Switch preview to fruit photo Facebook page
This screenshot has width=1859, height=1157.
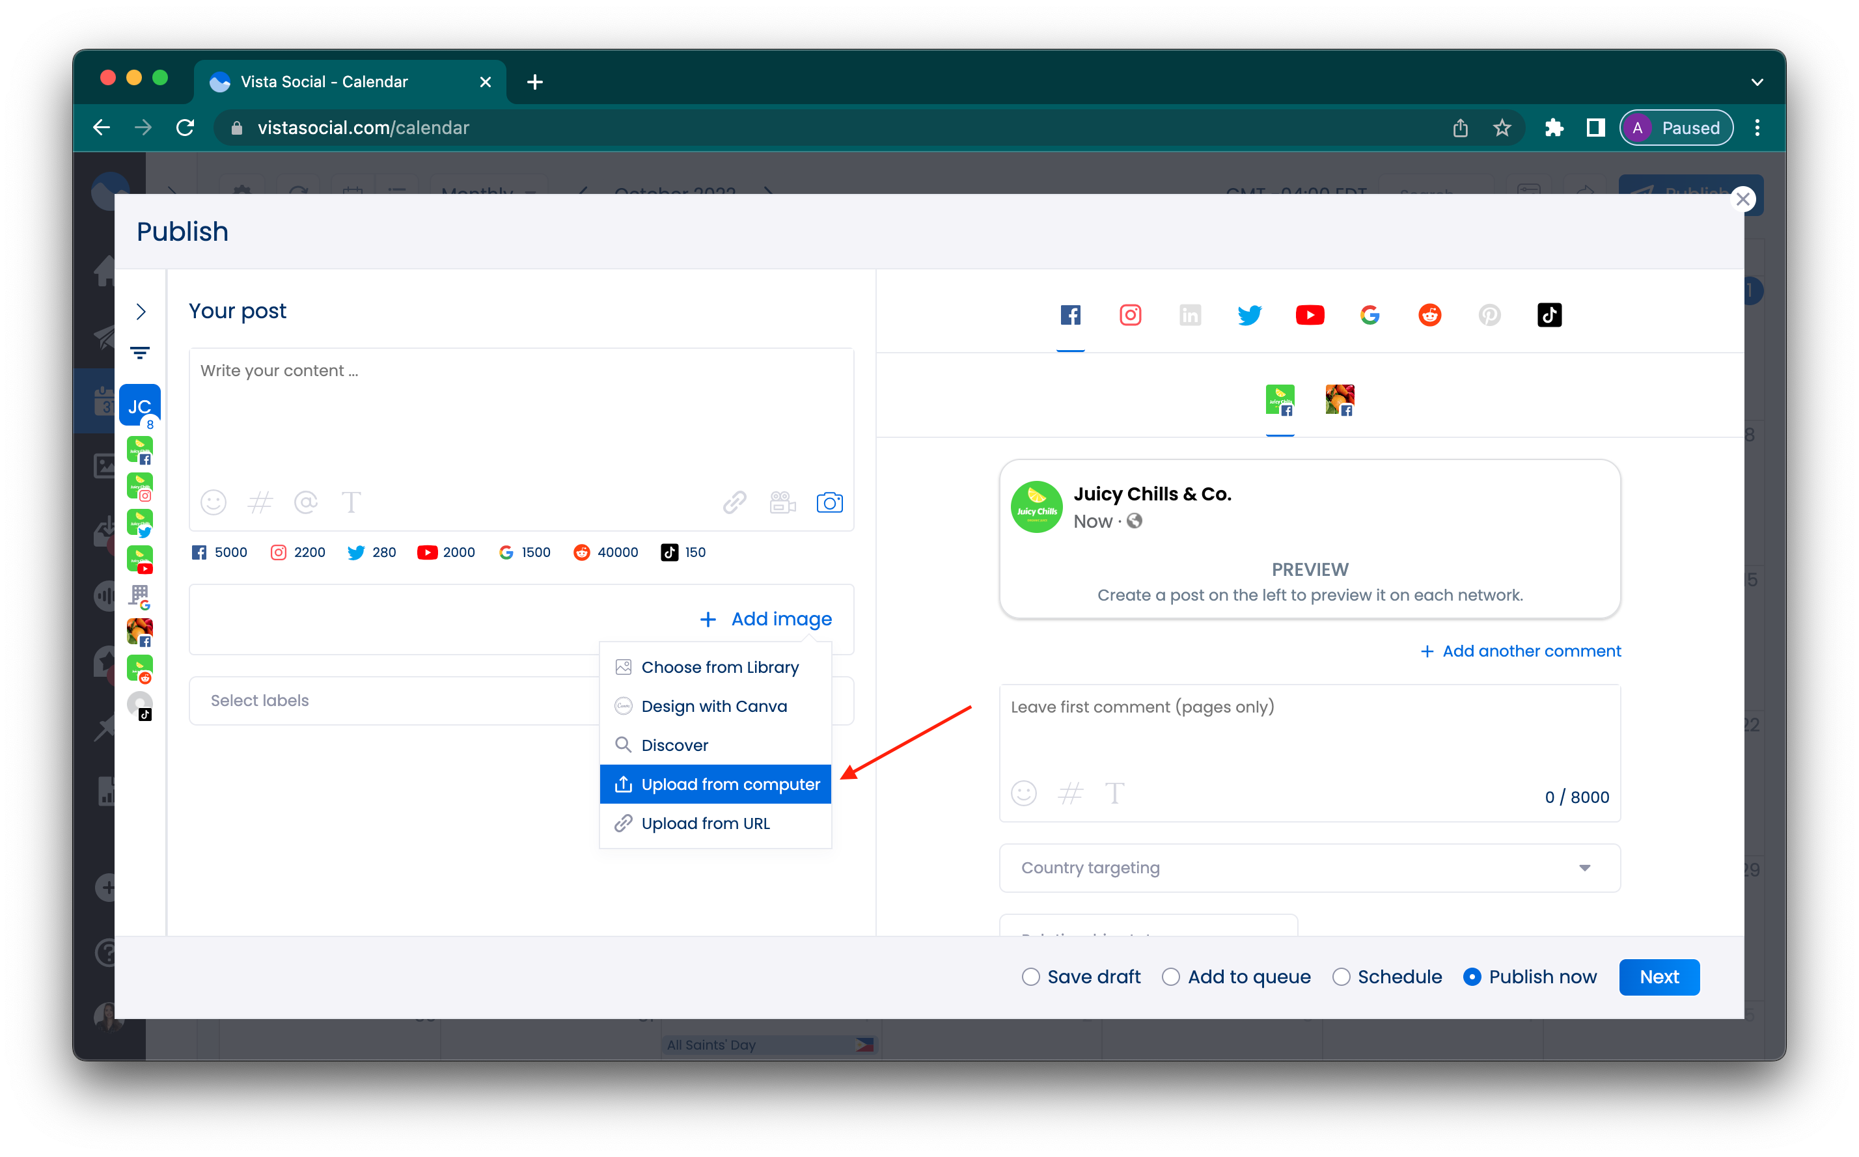tap(1340, 400)
